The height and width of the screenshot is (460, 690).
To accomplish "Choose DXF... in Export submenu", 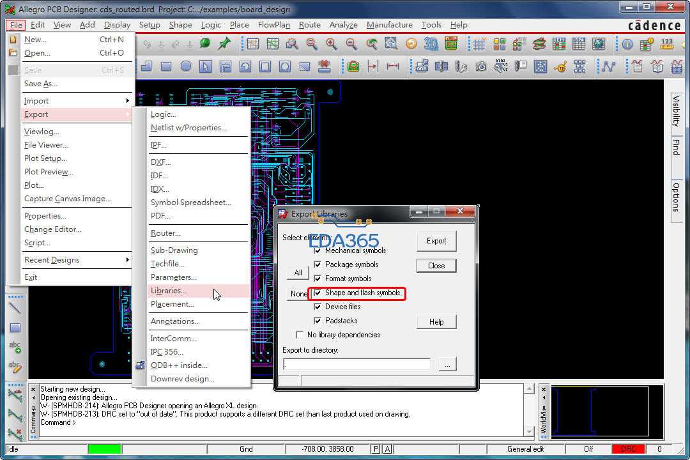I will coord(198,162).
